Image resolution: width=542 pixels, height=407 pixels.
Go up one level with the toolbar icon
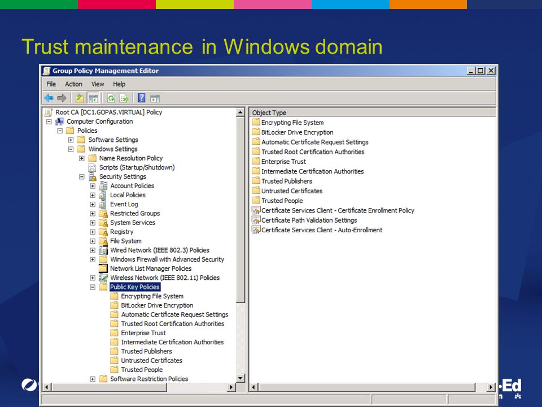click(80, 98)
